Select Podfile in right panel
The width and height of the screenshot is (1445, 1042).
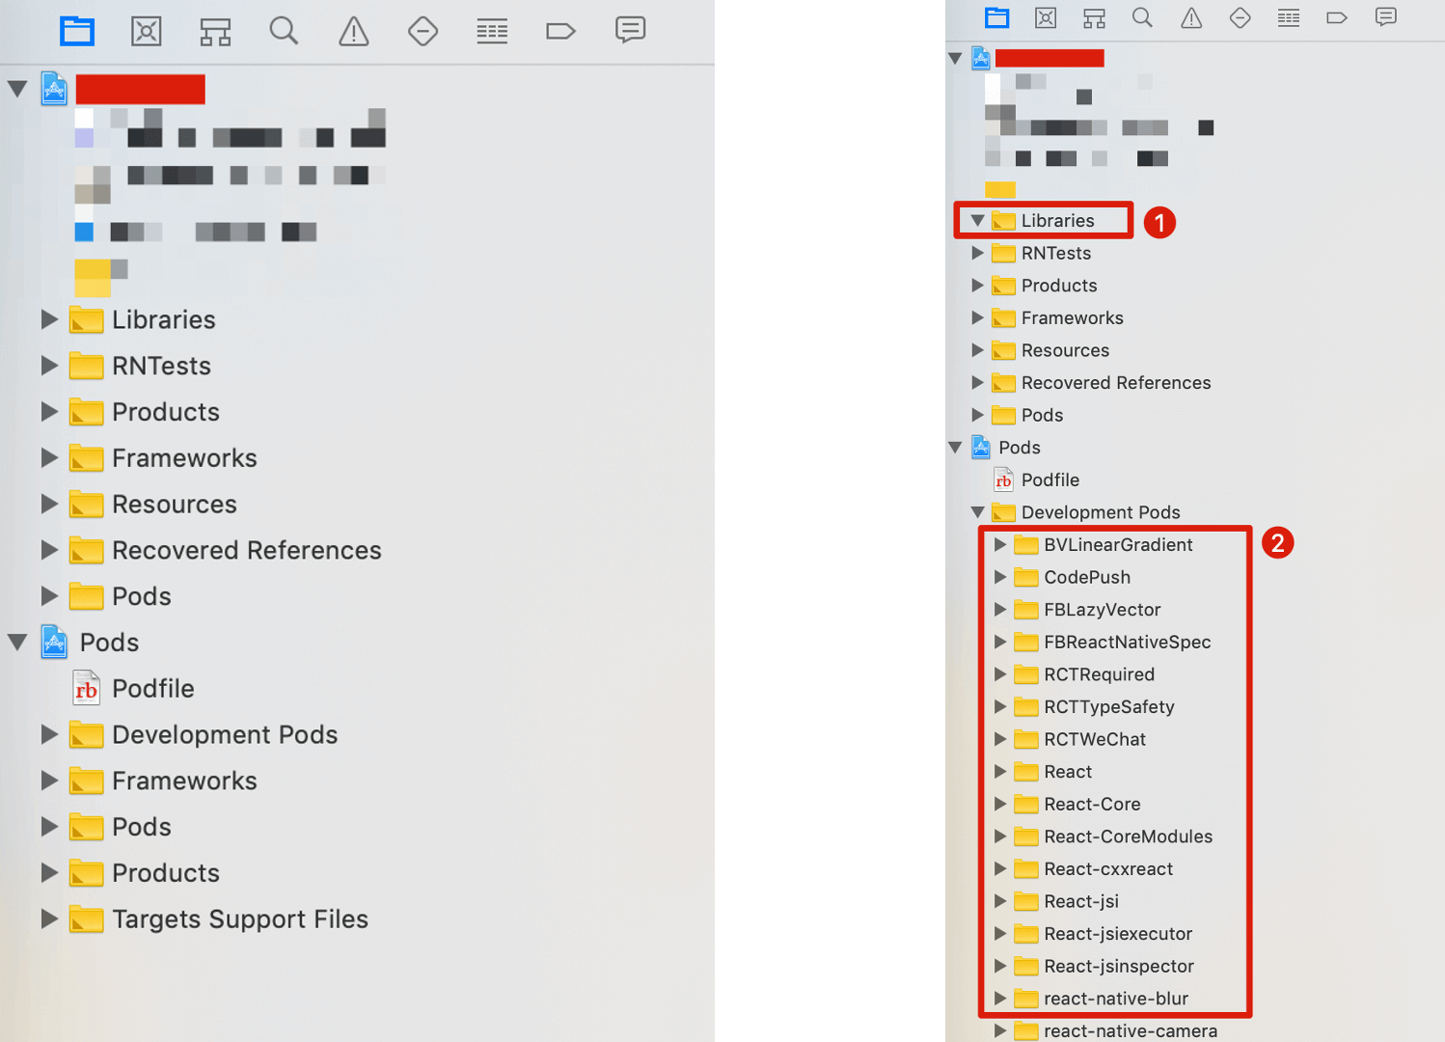(x=1036, y=480)
